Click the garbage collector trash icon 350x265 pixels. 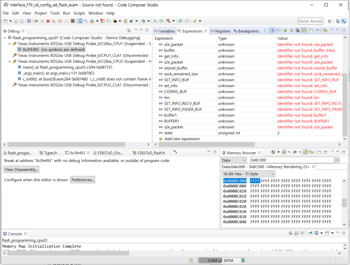[243, 260]
